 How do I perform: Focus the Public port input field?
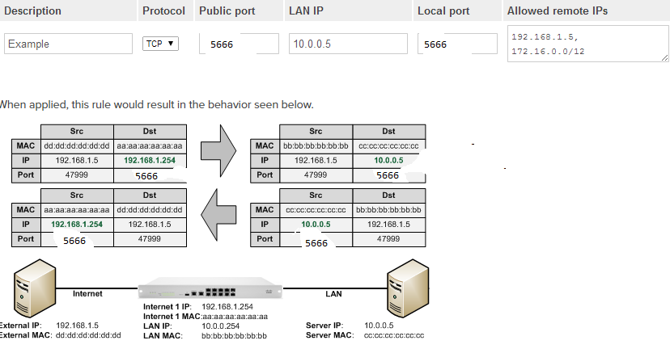(x=239, y=44)
